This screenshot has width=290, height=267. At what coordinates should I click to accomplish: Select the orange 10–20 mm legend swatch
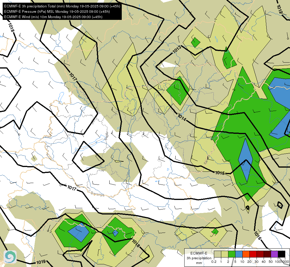[x=246, y=254]
